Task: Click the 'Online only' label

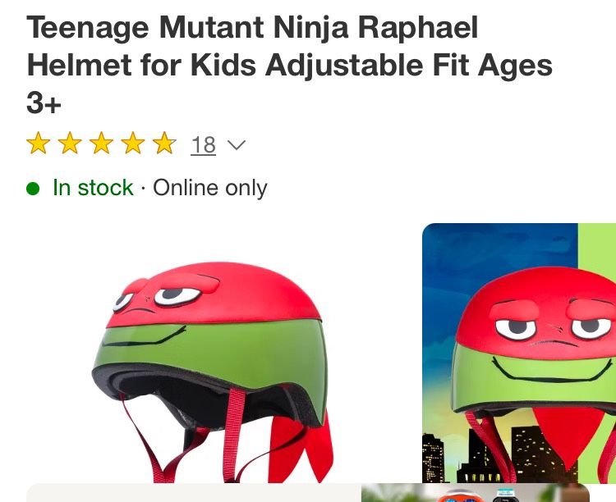Action: (210, 188)
